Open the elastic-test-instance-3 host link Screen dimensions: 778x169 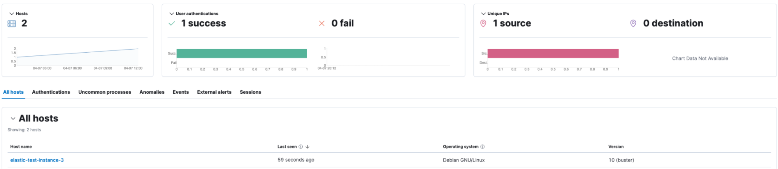click(37, 160)
